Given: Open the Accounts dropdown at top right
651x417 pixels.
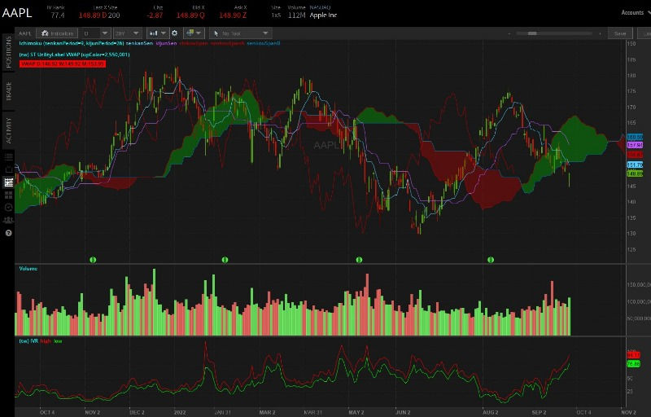Looking at the screenshot, I should click(x=636, y=12).
